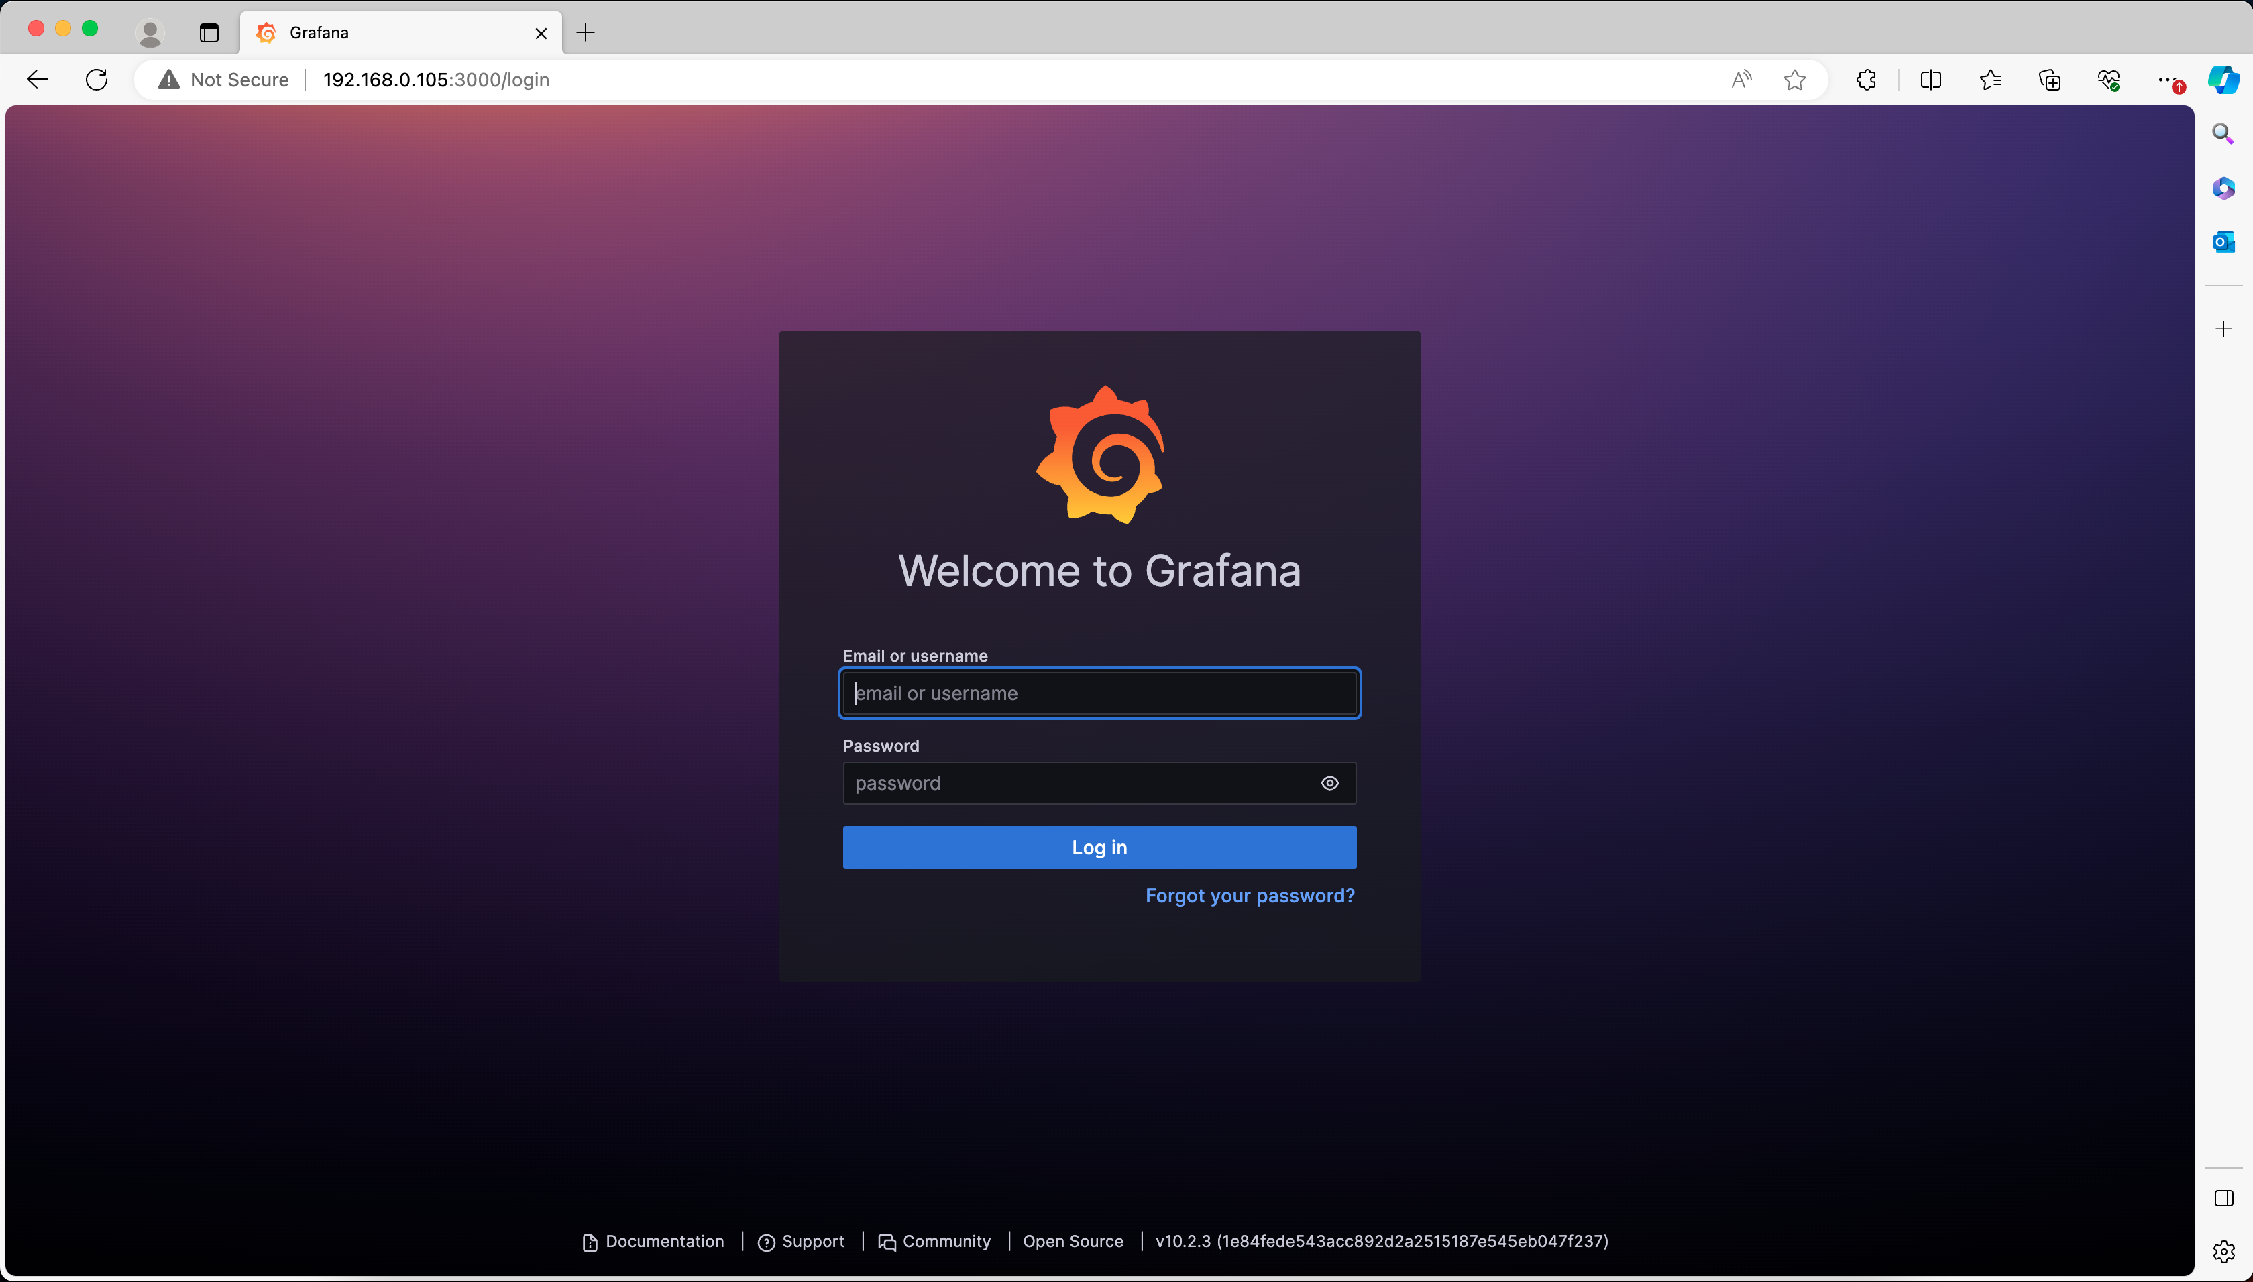Open the Collections icon
The width and height of the screenshot is (2253, 1282).
tap(2050, 79)
